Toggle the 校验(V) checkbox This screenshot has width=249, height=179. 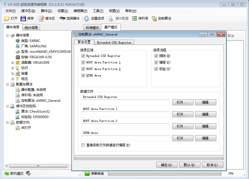pos(156,69)
